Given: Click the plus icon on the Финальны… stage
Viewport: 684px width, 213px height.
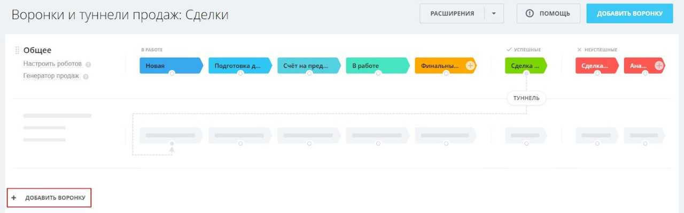Looking at the screenshot, I should 470,66.
